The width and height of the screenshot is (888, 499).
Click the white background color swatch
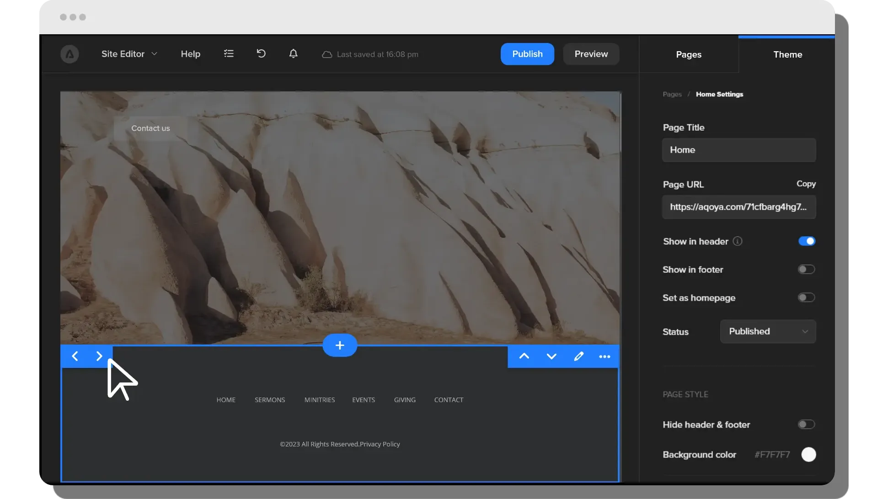808,455
